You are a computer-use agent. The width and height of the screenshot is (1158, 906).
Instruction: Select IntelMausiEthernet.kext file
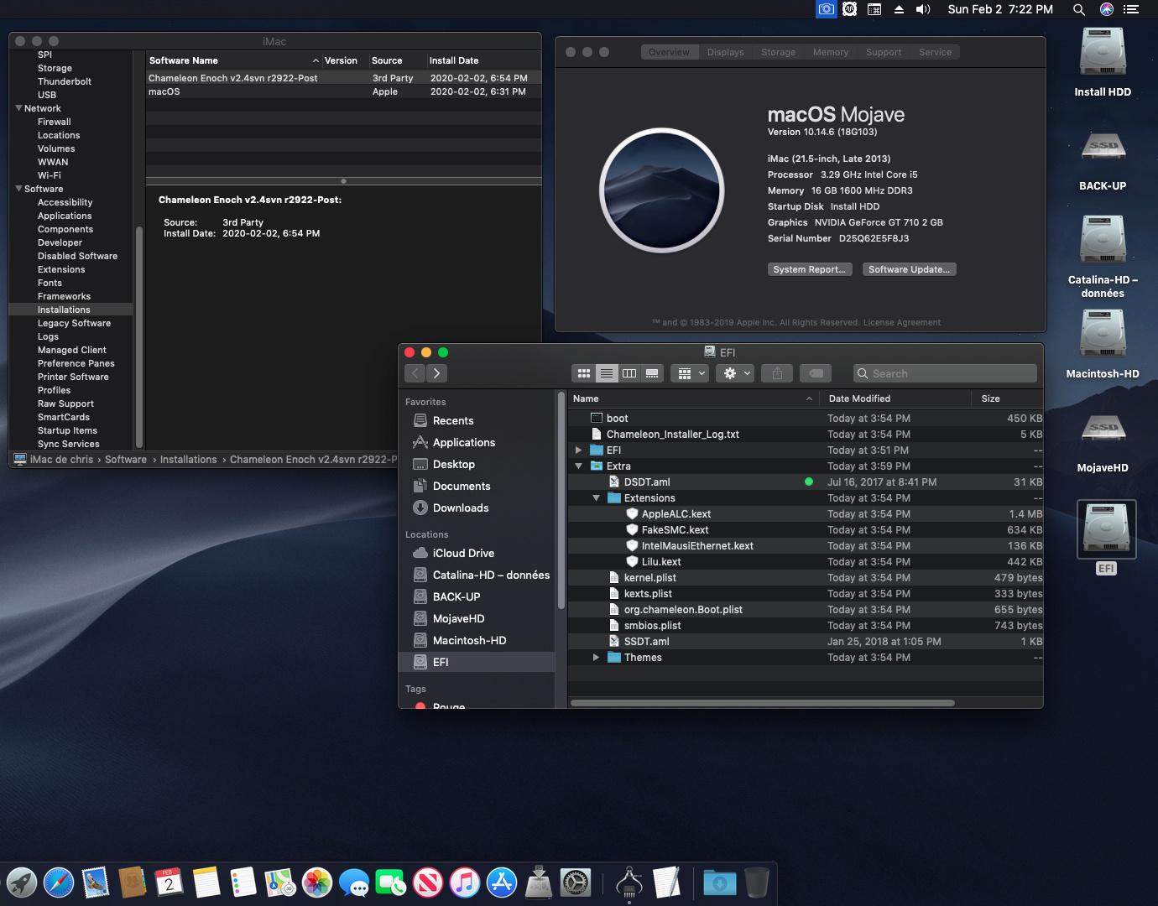click(x=806, y=546)
